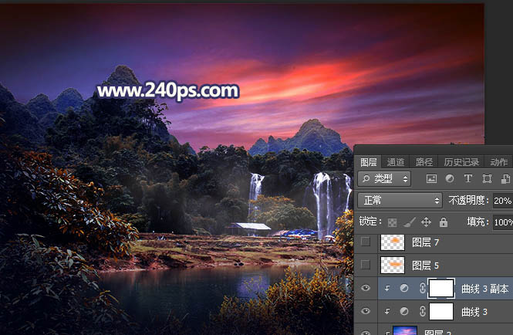This screenshot has height=335, width=513.
Task: Filter layers by pixel image icon
Action: click(x=431, y=178)
